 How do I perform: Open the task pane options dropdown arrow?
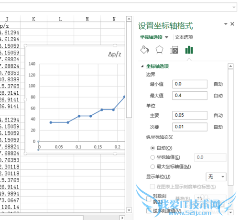(x=226, y=24)
